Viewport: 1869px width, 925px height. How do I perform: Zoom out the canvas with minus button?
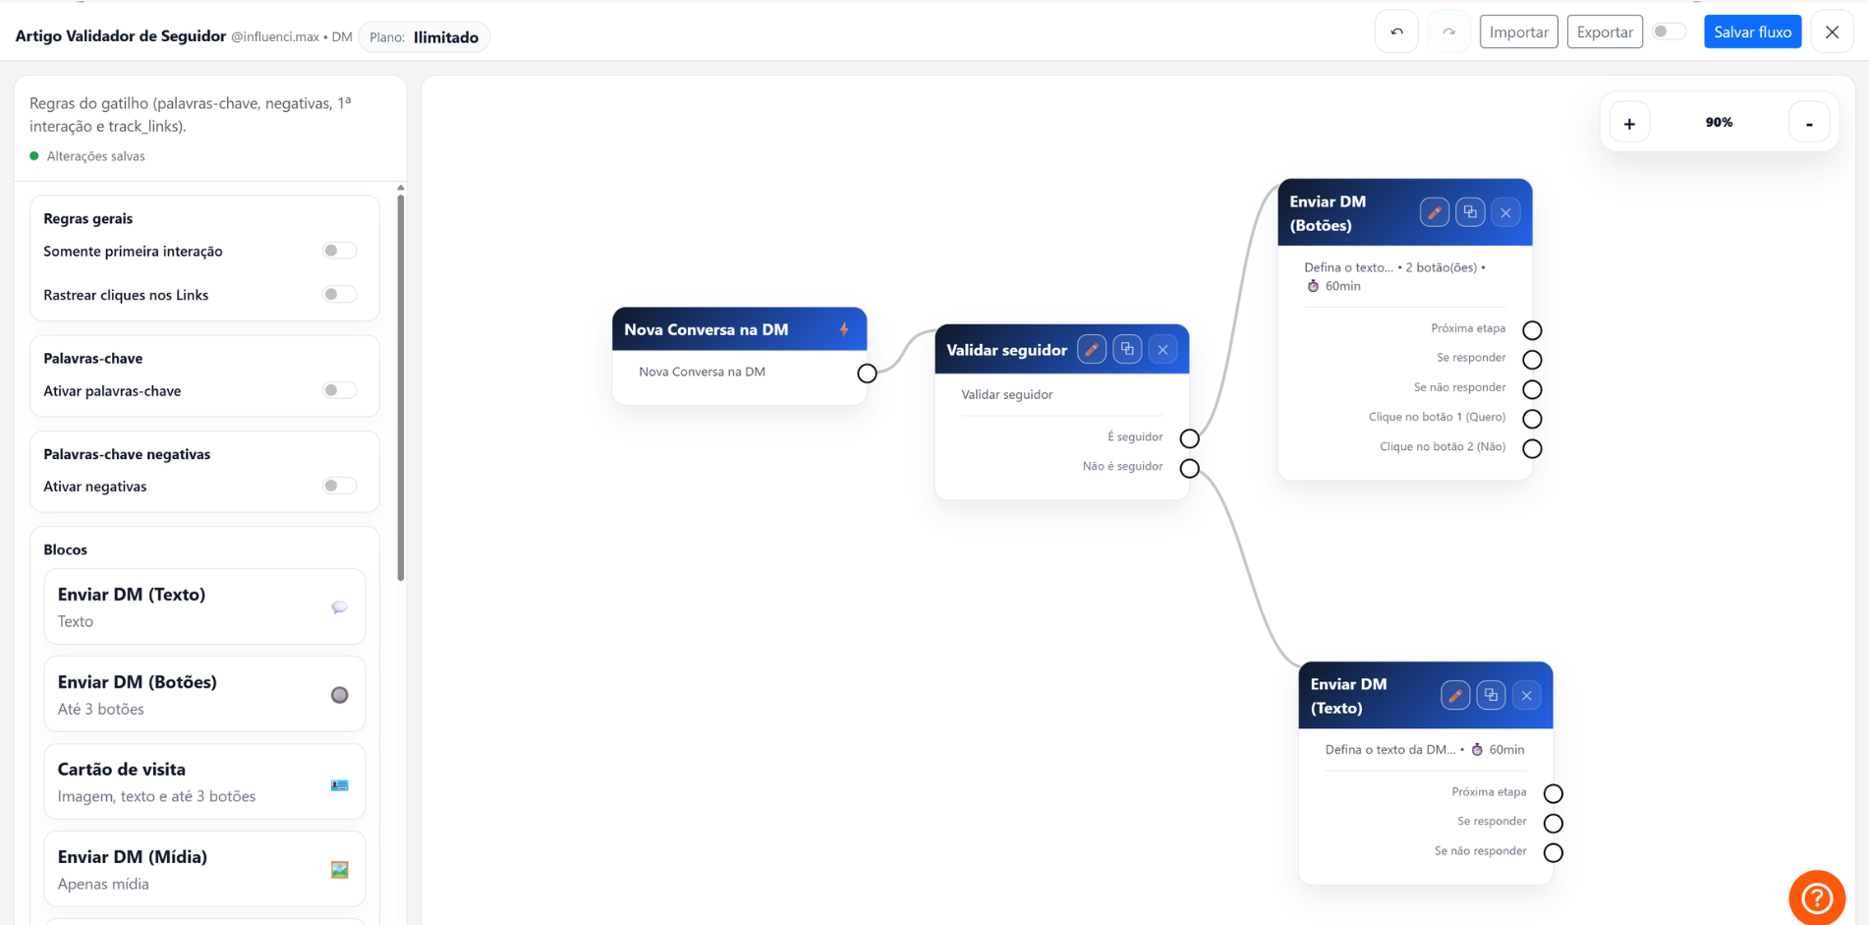pyautogui.click(x=1809, y=123)
